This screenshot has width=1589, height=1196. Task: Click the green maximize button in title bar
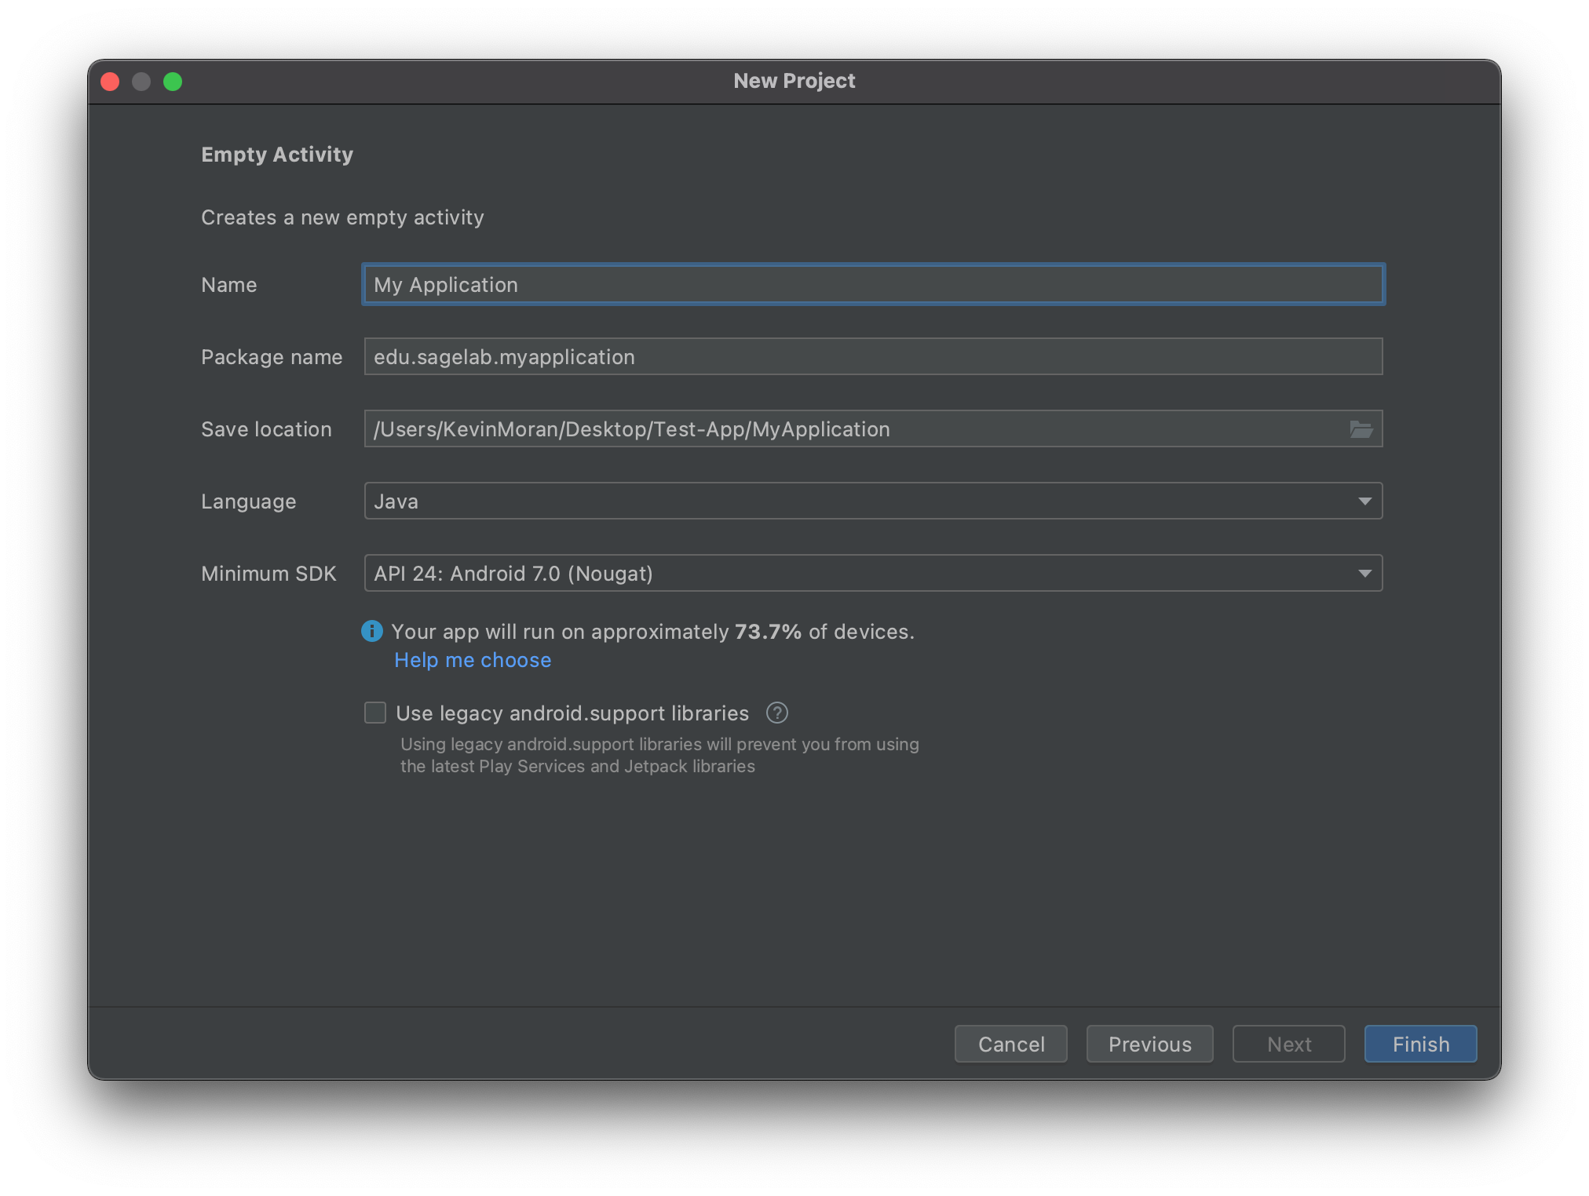pos(176,80)
